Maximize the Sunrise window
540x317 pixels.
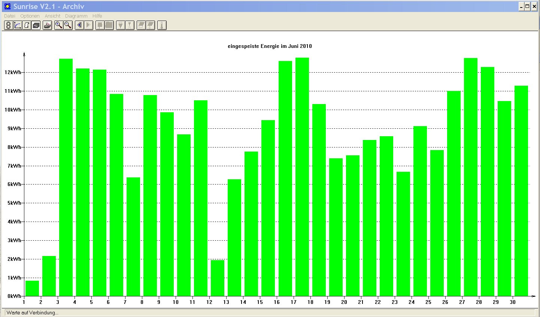(x=528, y=6)
